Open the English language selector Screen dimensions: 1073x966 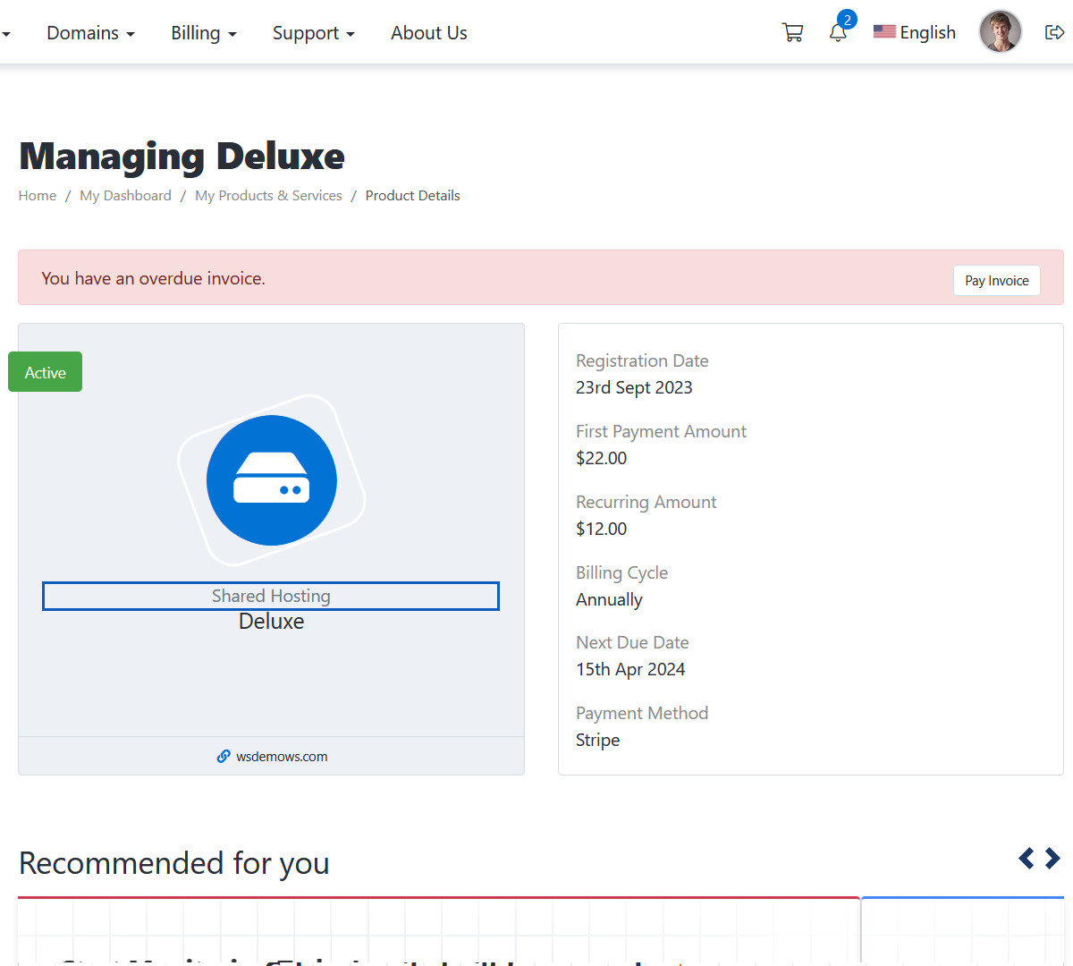(915, 33)
